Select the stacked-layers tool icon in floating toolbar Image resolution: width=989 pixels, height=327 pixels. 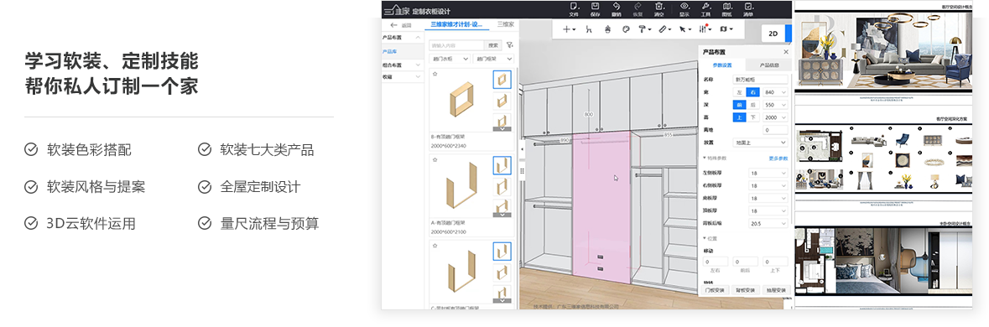[607, 29]
